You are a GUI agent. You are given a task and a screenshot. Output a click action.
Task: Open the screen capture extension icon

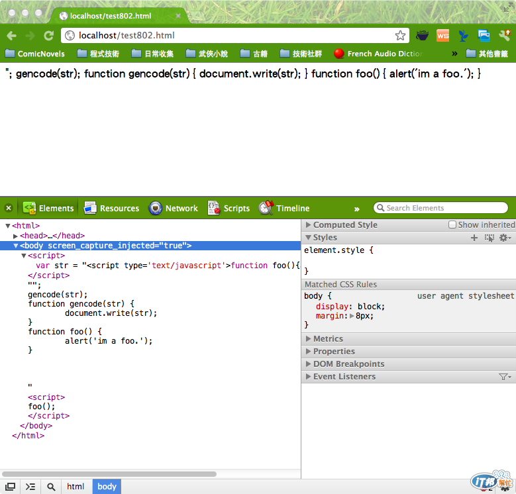(484, 36)
